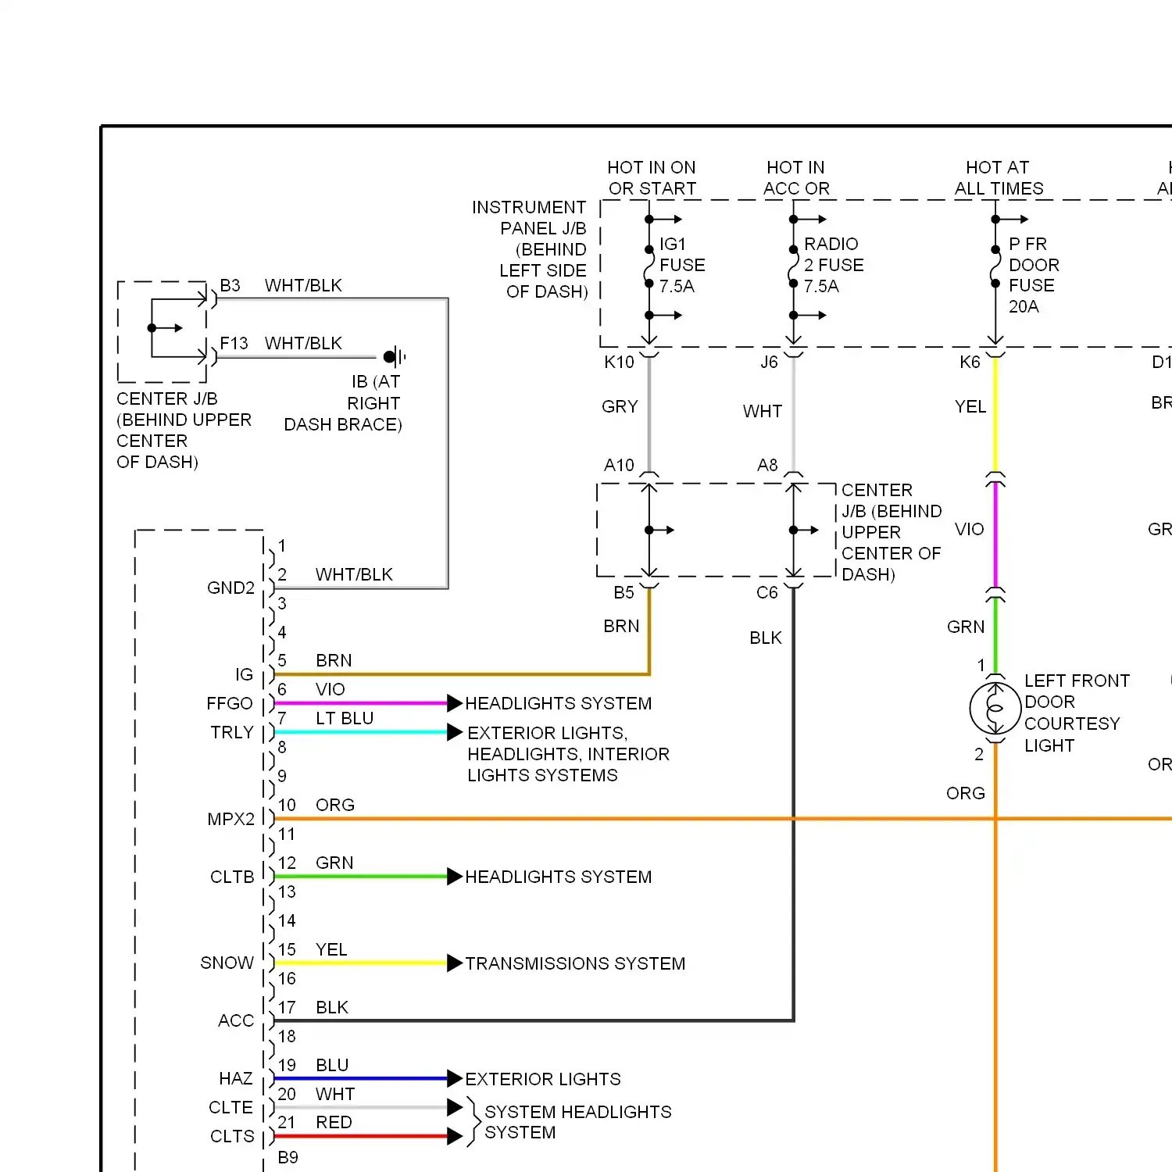The width and height of the screenshot is (1172, 1172).
Task: Click the RADIO 2 fuse 7.5A symbol
Action: (793, 266)
